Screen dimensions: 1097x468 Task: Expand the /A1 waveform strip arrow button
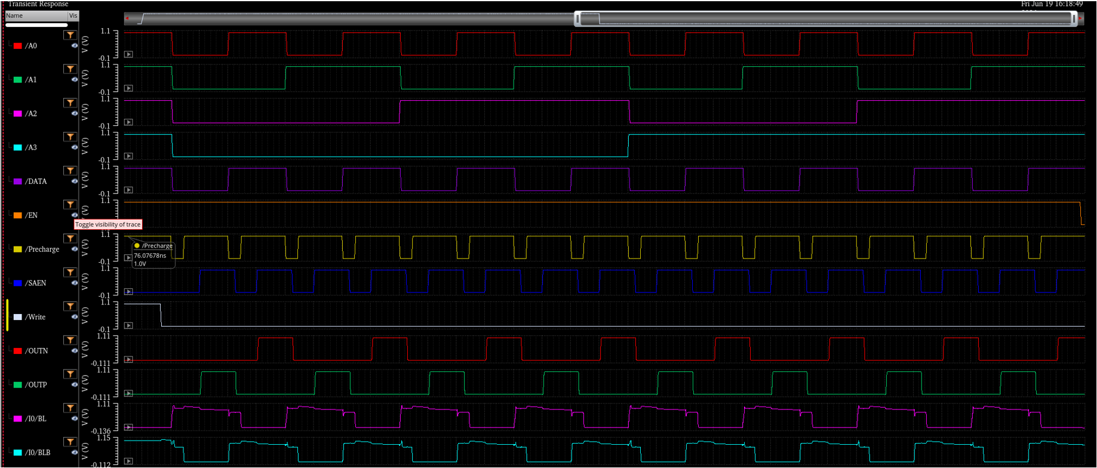pos(128,88)
